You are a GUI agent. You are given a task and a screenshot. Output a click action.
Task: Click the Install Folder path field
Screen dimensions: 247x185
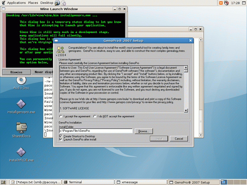95,131
